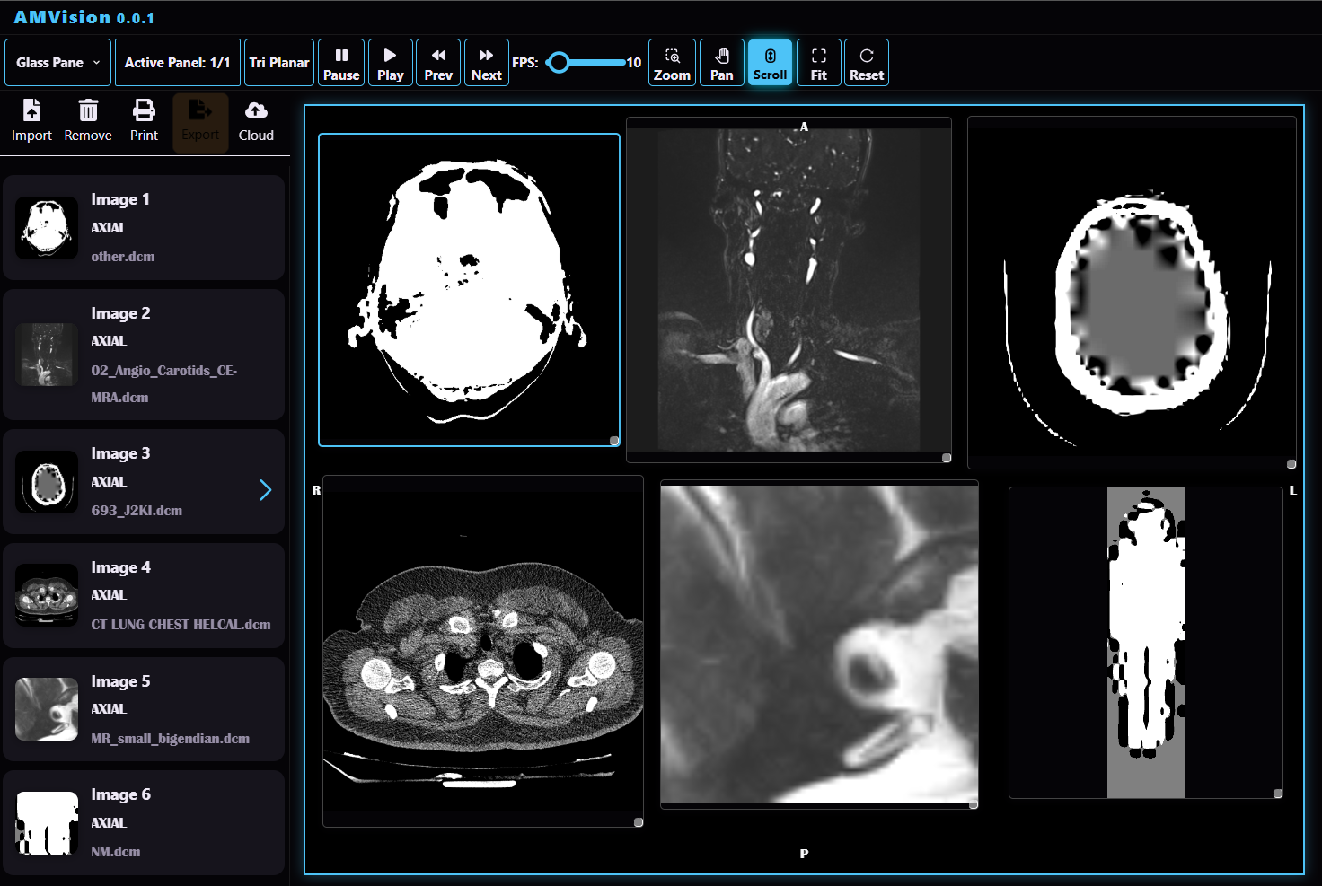The height and width of the screenshot is (886, 1322).
Task: Open the Cloud upload option
Action: pos(256,121)
